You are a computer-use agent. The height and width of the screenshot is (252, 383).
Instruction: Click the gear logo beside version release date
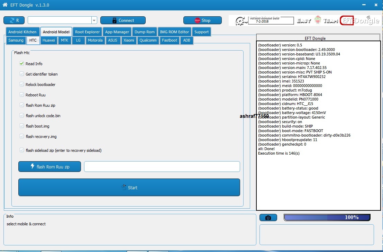240,21
